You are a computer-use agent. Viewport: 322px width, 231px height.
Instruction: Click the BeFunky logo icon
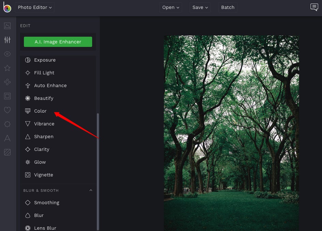[x=7, y=7]
